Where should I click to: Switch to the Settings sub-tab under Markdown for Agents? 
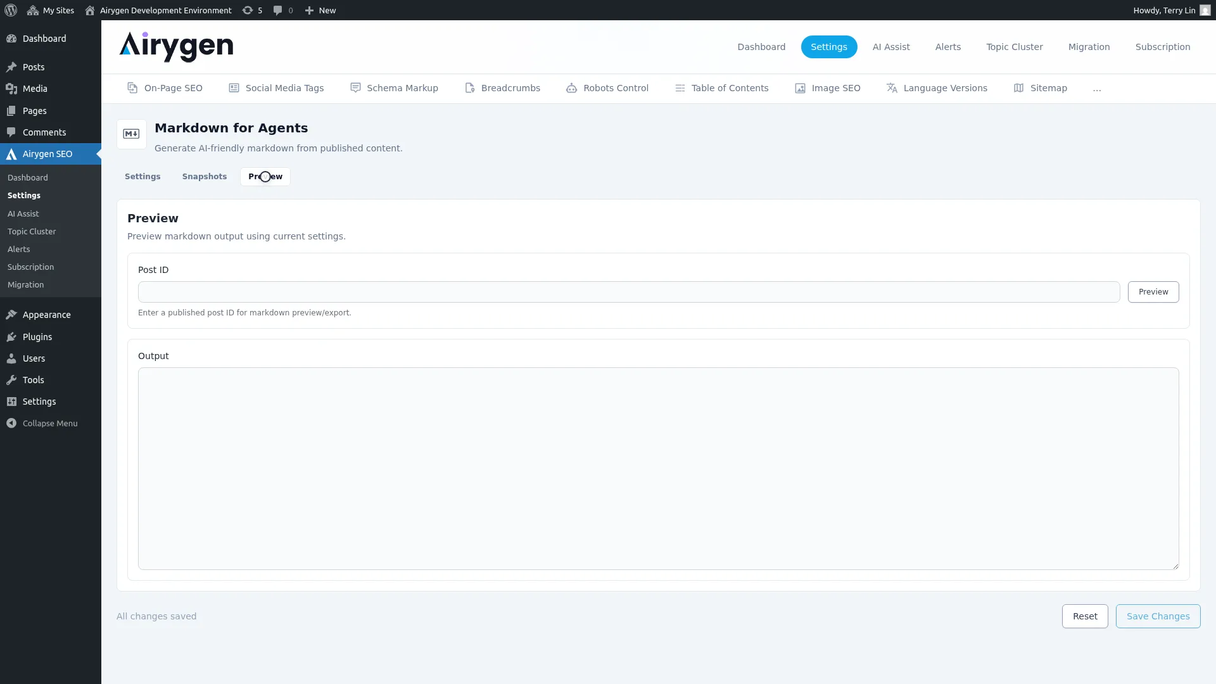[142, 177]
